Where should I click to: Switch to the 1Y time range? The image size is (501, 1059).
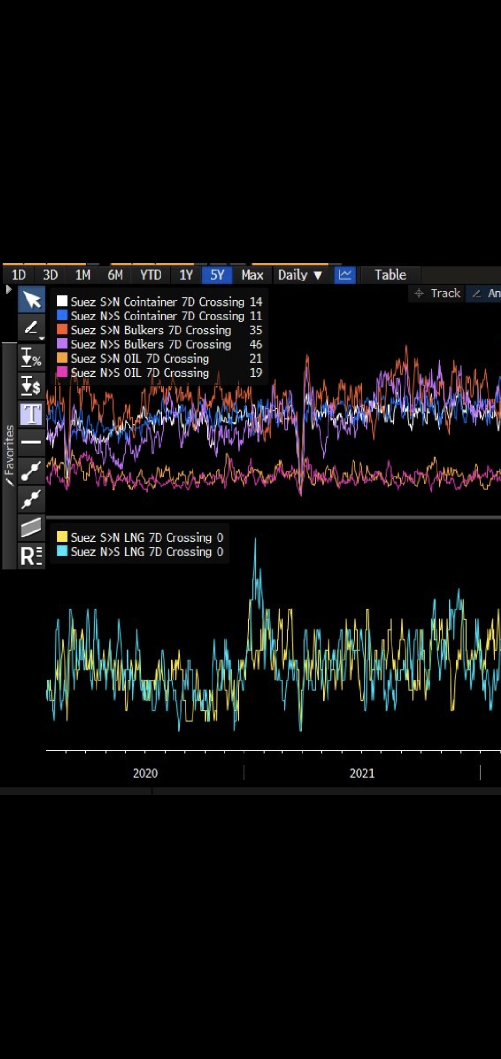click(186, 275)
